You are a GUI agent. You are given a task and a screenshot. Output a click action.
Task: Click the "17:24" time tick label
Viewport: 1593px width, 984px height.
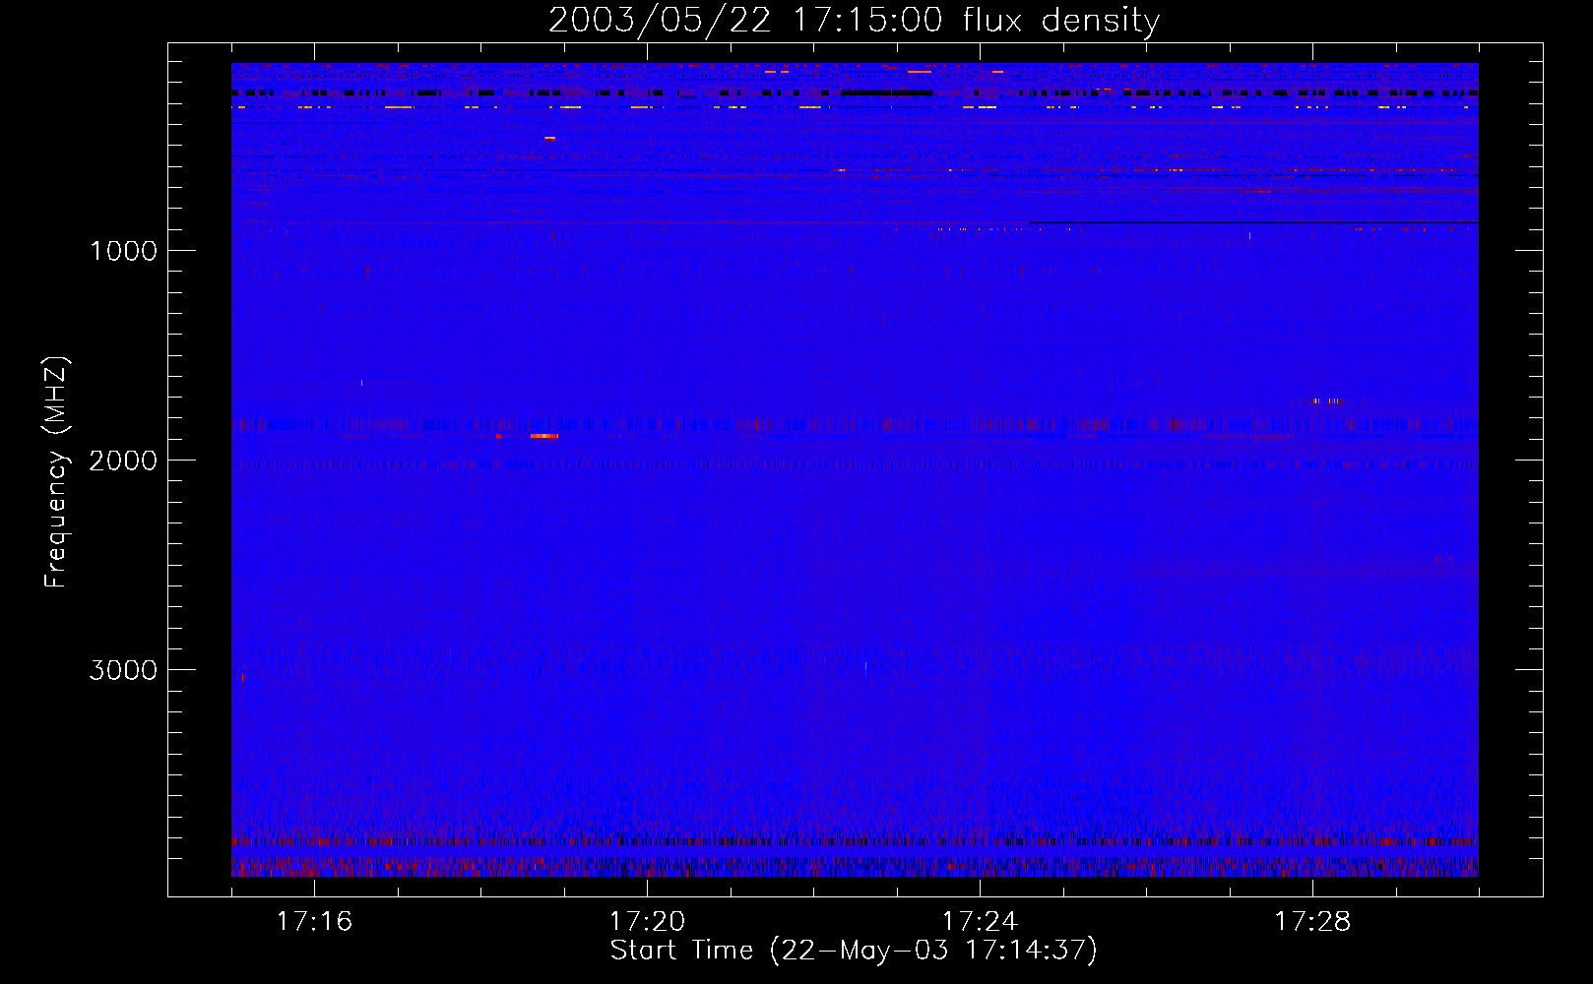(x=980, y=921)
